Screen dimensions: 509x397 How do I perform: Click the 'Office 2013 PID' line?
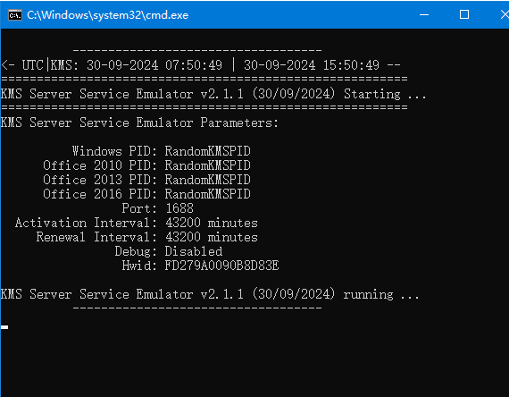click(146, 180)
